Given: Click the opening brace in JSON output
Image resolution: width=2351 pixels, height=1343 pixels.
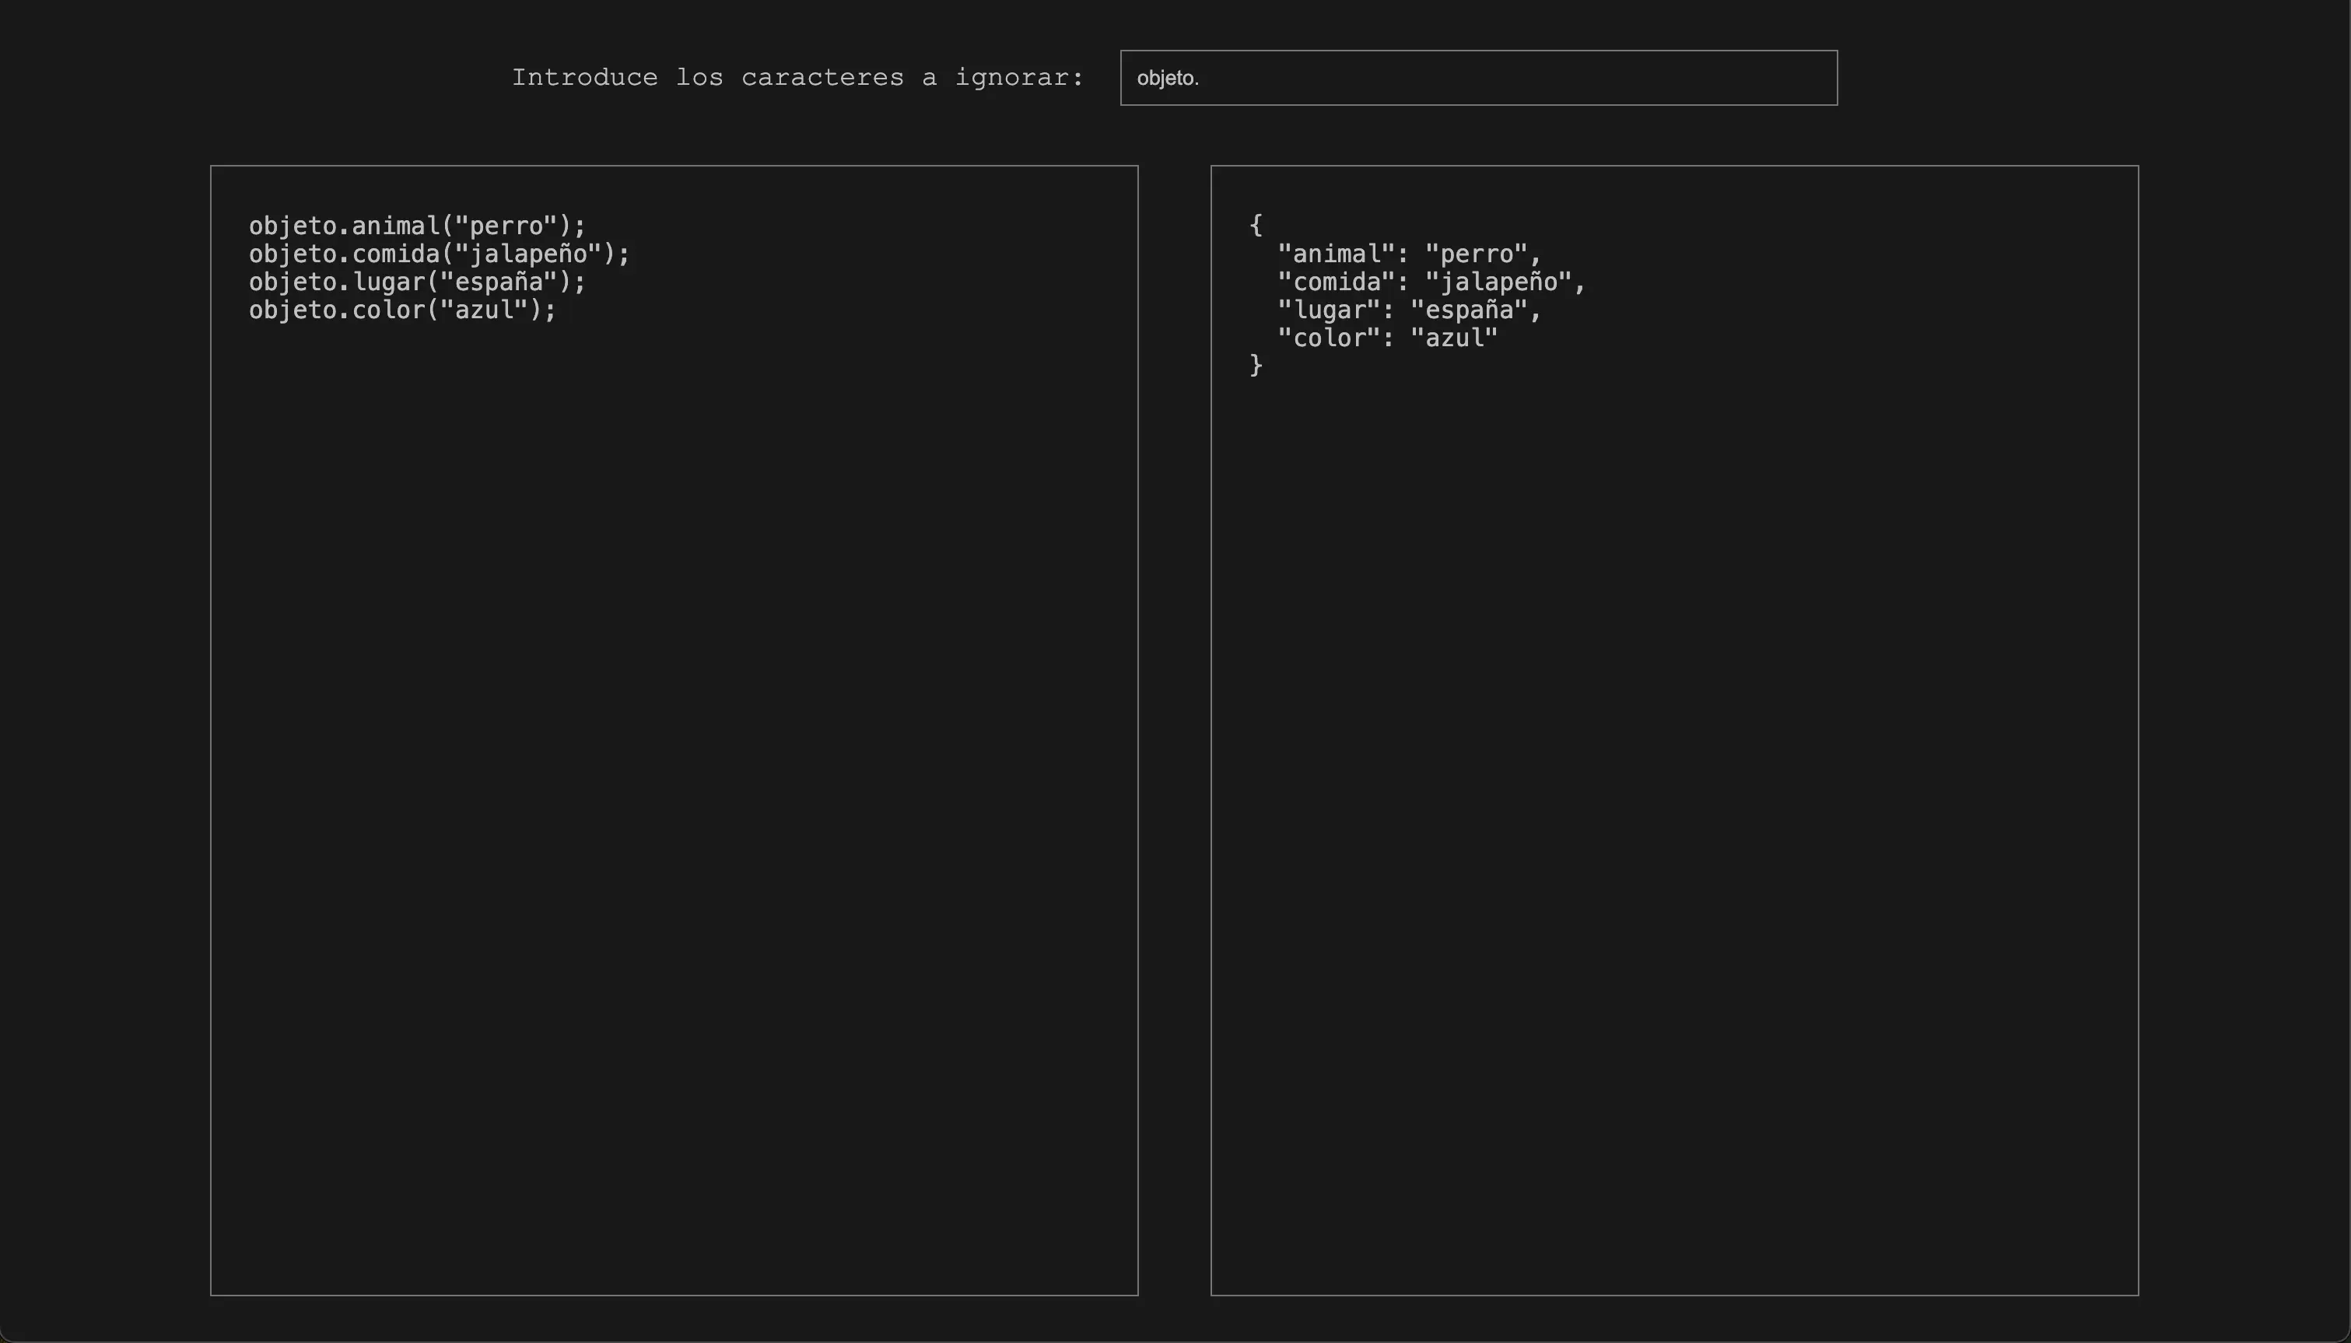Looking at the screenshot, I should pos(1256,224).
